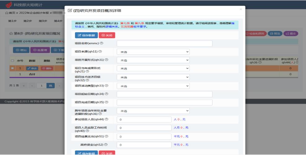This screenshot has width=306, height=155.
Task: Switch to 第3步 step tab
Action: [x=43, y=21]
